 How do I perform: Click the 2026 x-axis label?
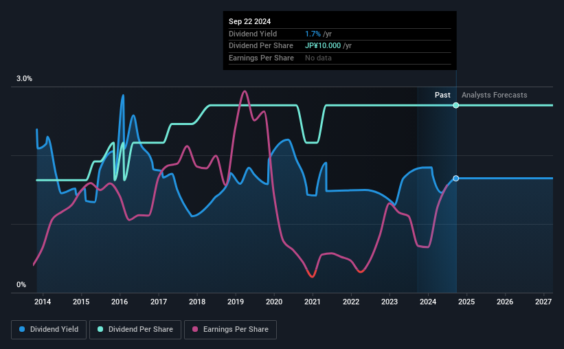[505, 302]
